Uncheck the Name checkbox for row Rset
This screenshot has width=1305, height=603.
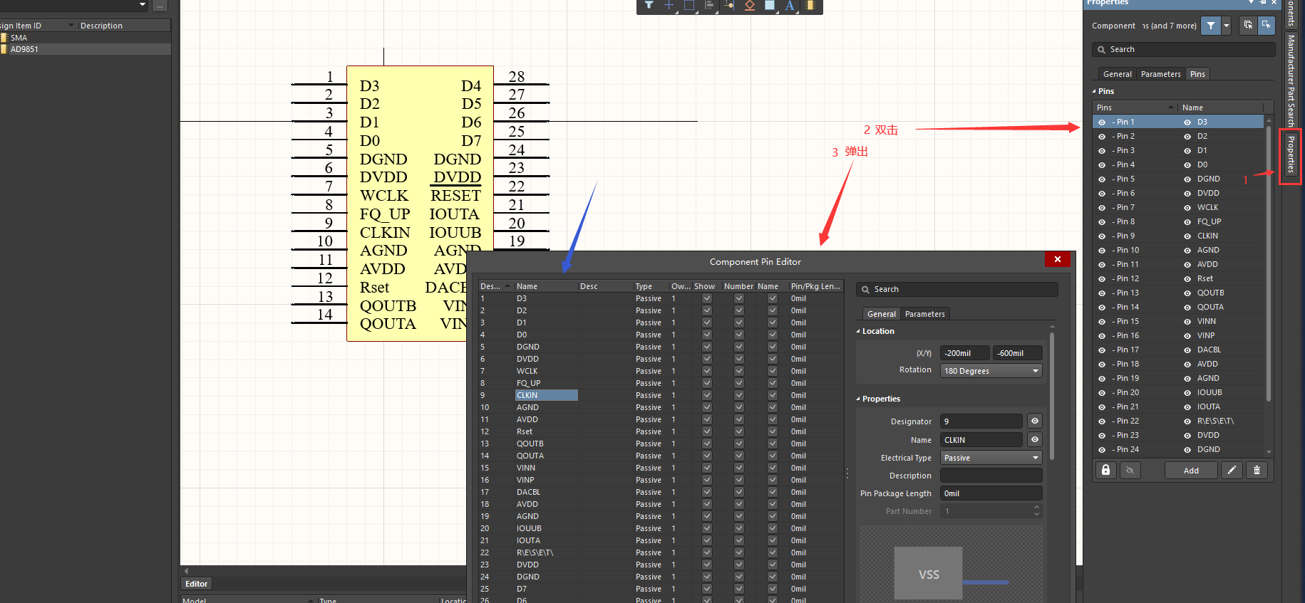(x=773, y=431)
